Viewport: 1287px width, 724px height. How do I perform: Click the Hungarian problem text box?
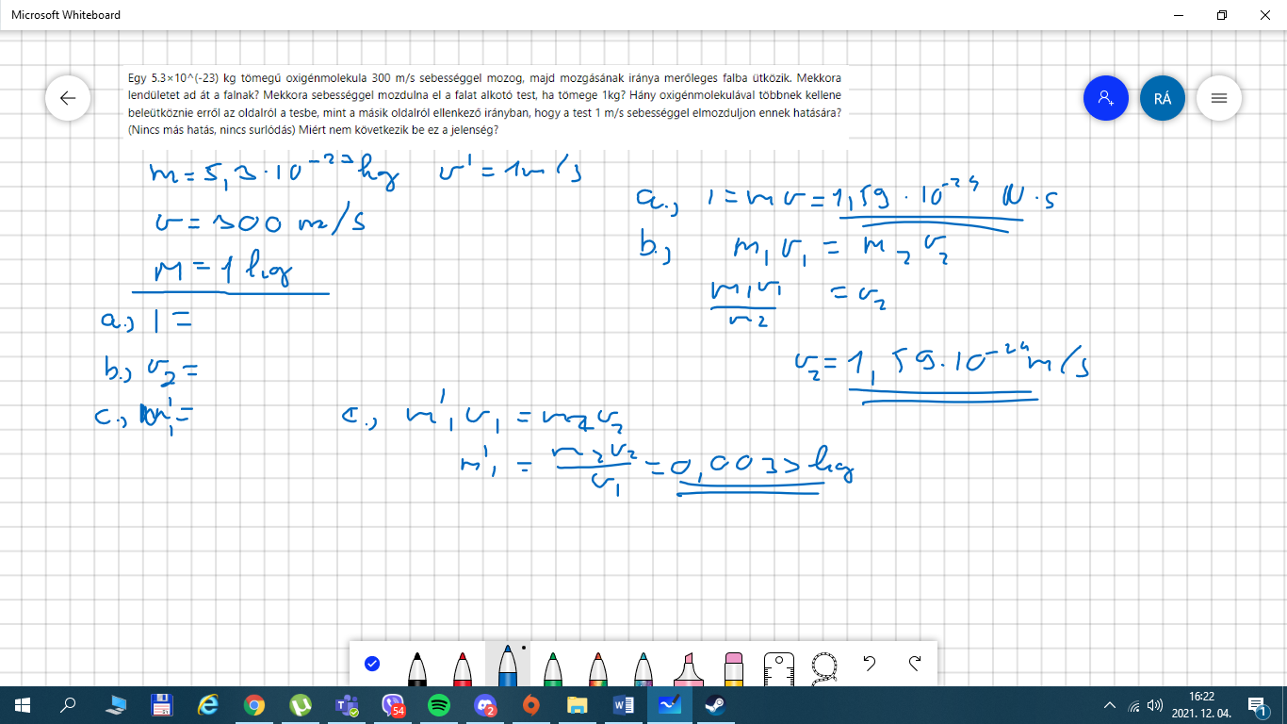pos(486,104)
